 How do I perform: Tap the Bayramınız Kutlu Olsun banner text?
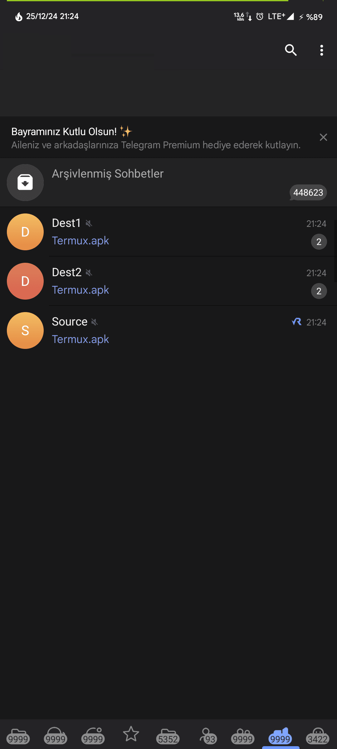[64, 132]
